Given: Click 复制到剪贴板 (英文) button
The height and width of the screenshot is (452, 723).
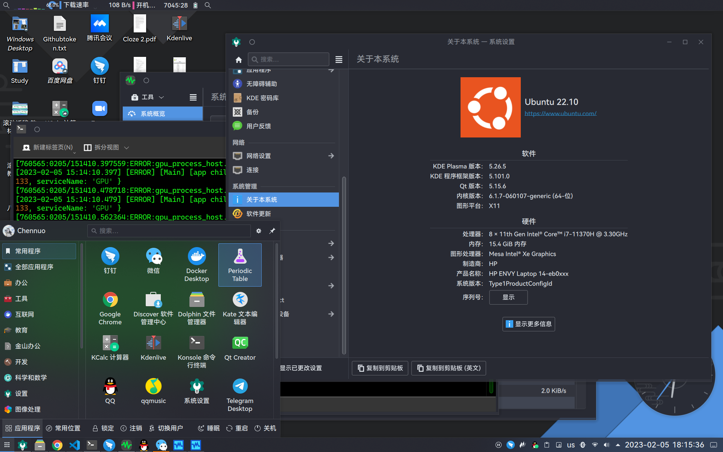Looking at the screenshot, I should click(x=448, y=368).
